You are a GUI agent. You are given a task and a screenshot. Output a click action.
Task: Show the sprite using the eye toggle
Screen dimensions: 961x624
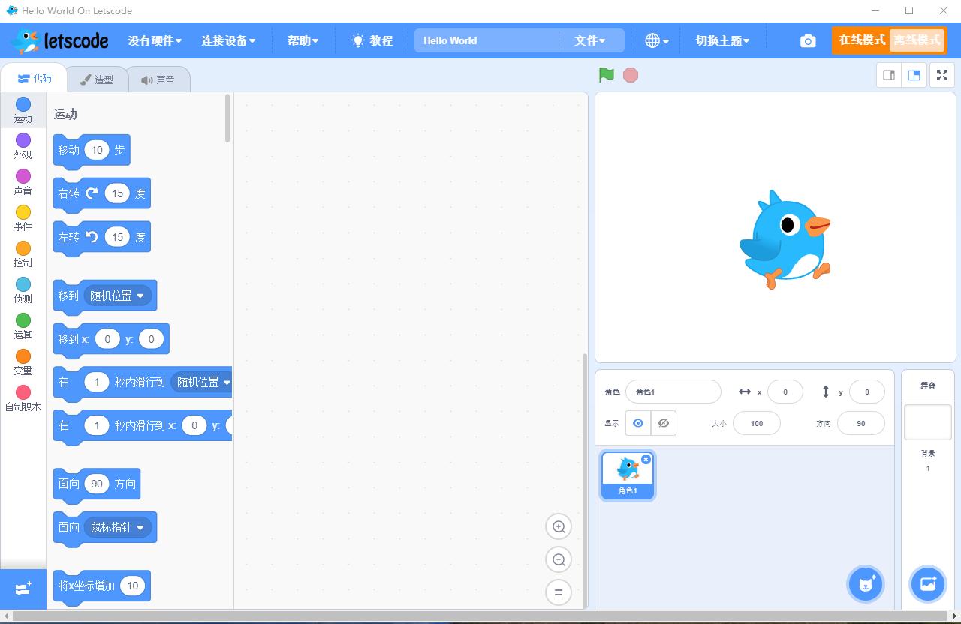tap(637, 423)
